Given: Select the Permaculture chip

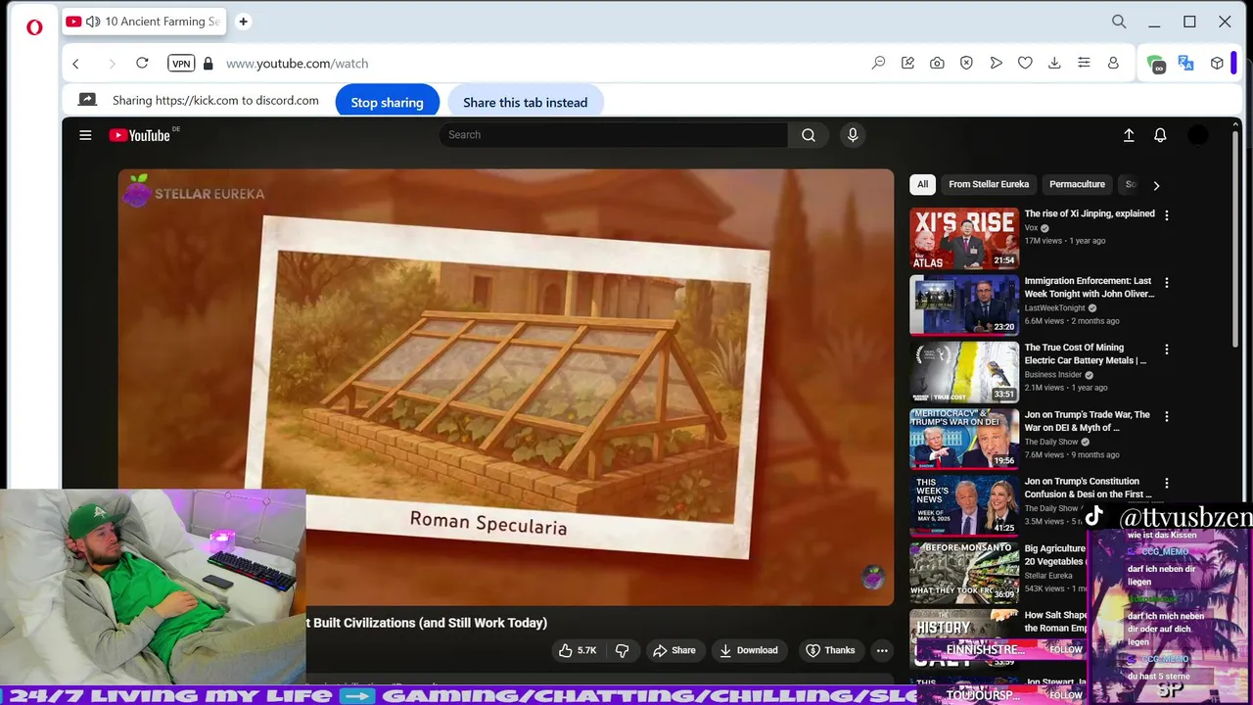Looking at the screenshot, I should point(1077,184).
